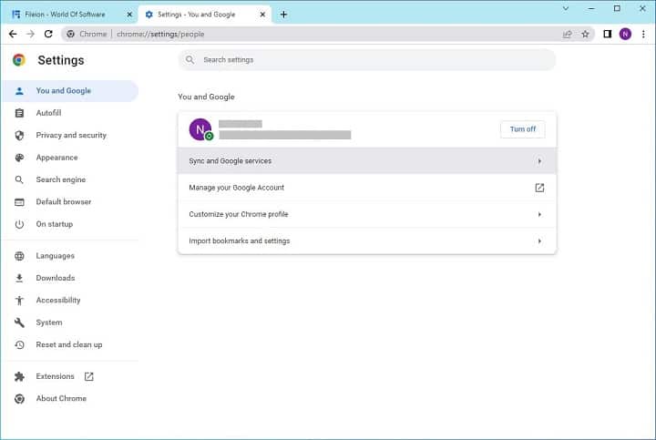Click the Extensions puzzle icon
656x440 pixels.
coord(19,376)
